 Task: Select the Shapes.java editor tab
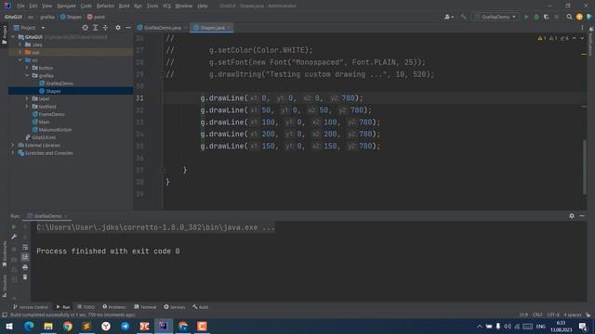(x=212, y=28)
